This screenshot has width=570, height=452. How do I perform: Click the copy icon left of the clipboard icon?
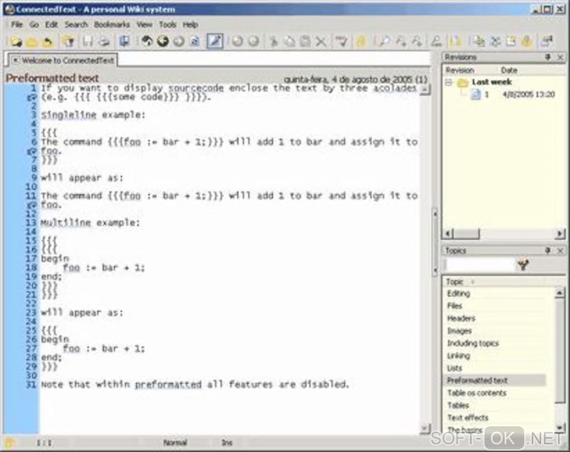tap(289, 41)
